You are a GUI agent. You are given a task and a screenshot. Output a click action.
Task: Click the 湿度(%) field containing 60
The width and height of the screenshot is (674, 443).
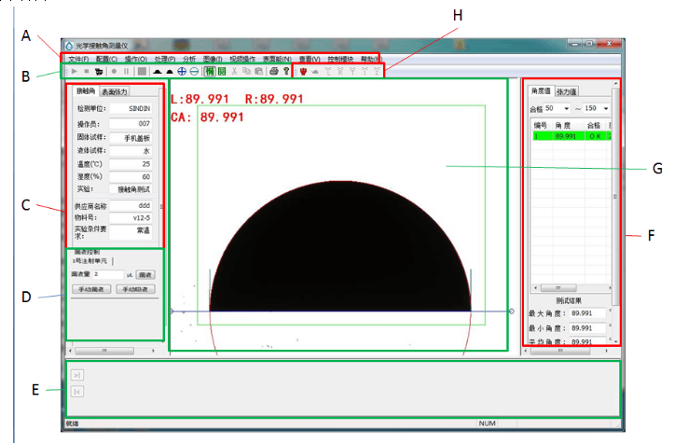pyautogui.click(x=131, y=177)
